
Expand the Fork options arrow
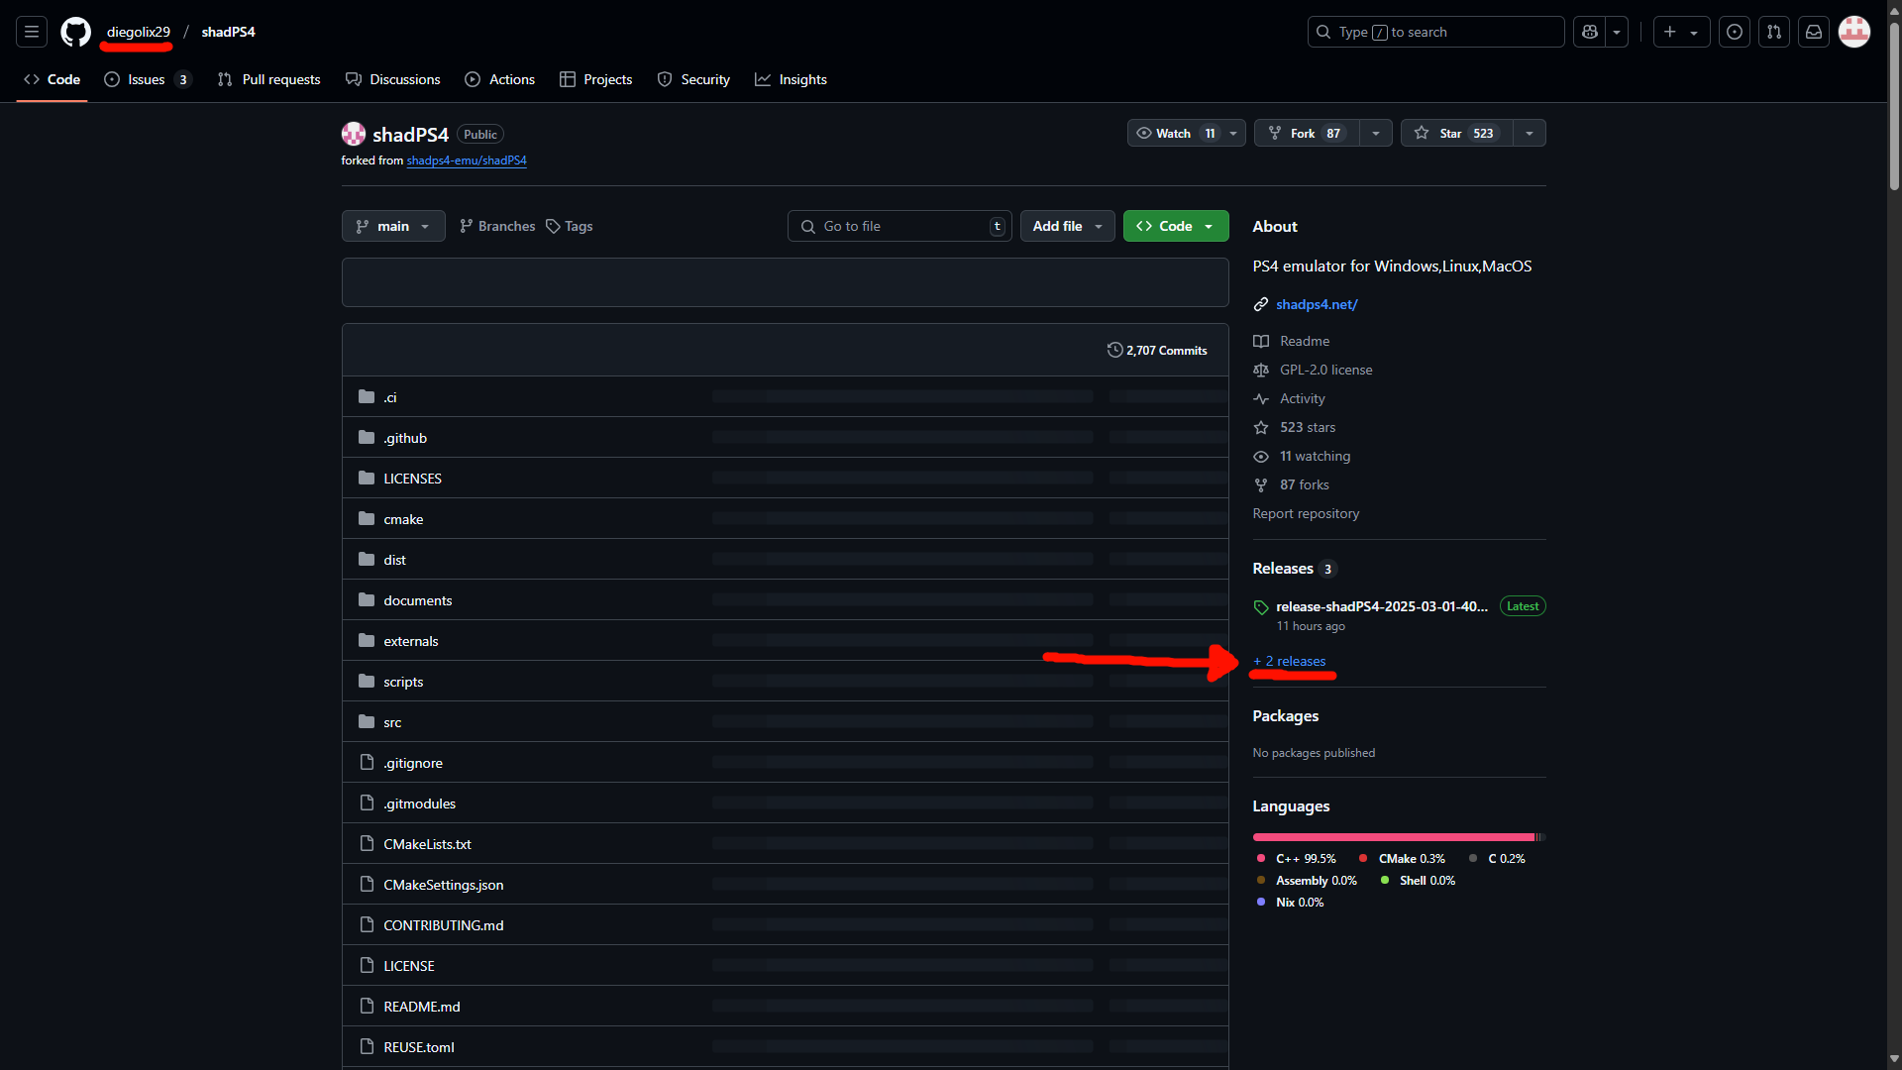click(x=1376, y=133)
